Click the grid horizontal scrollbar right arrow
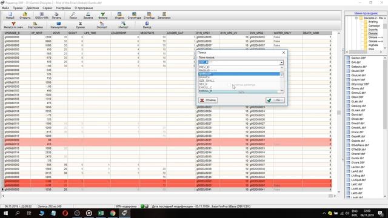The image size is (388, 218). coord(335,196)
